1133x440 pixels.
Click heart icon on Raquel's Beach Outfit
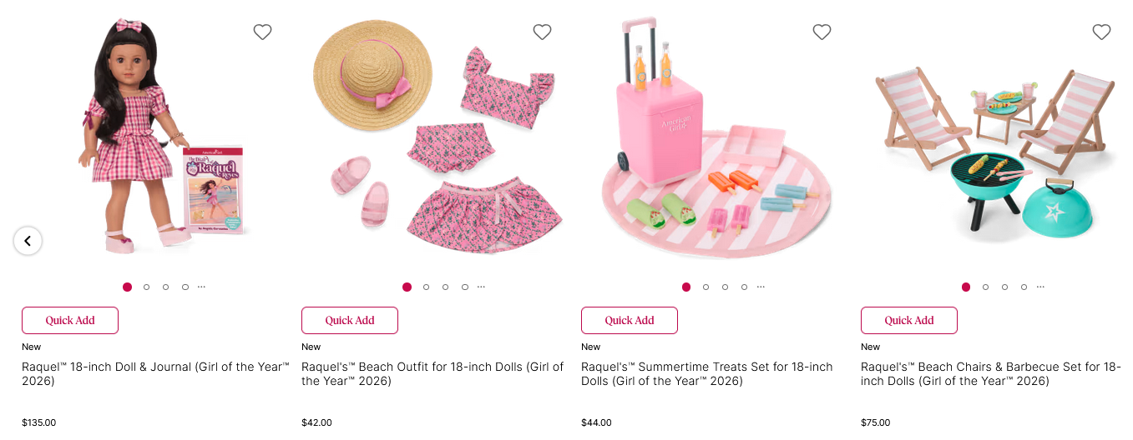[x=542, y=32]
